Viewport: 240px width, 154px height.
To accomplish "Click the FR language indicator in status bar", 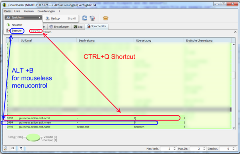I will [x=13, y=148].
